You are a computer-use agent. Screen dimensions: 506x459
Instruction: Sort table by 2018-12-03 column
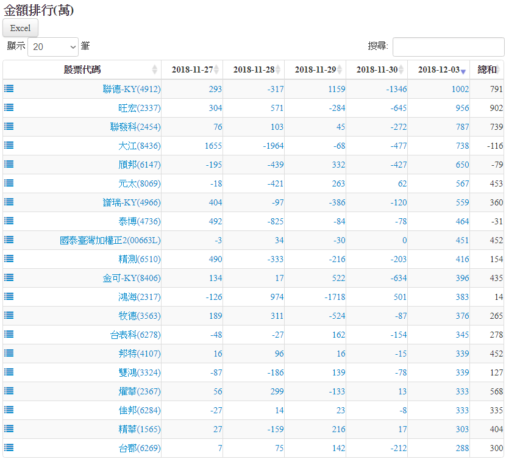tap(438, 69)
